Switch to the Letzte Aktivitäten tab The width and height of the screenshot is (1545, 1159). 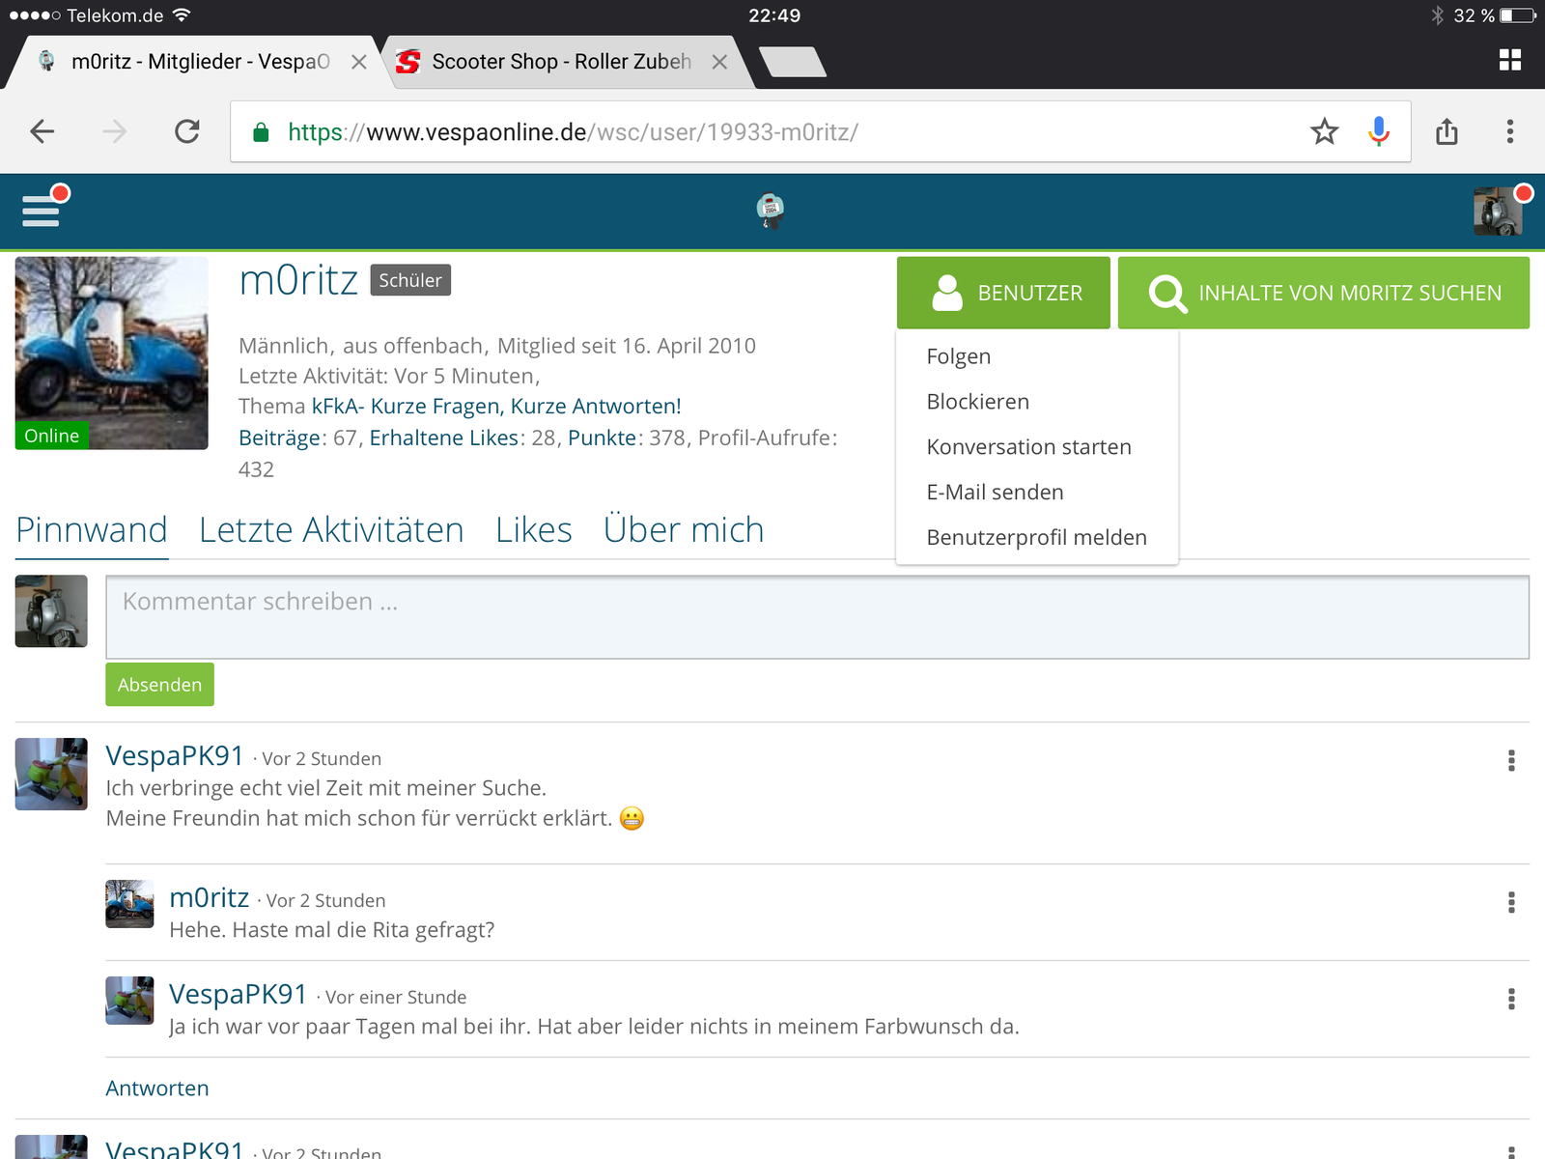[x=331, y=530]
